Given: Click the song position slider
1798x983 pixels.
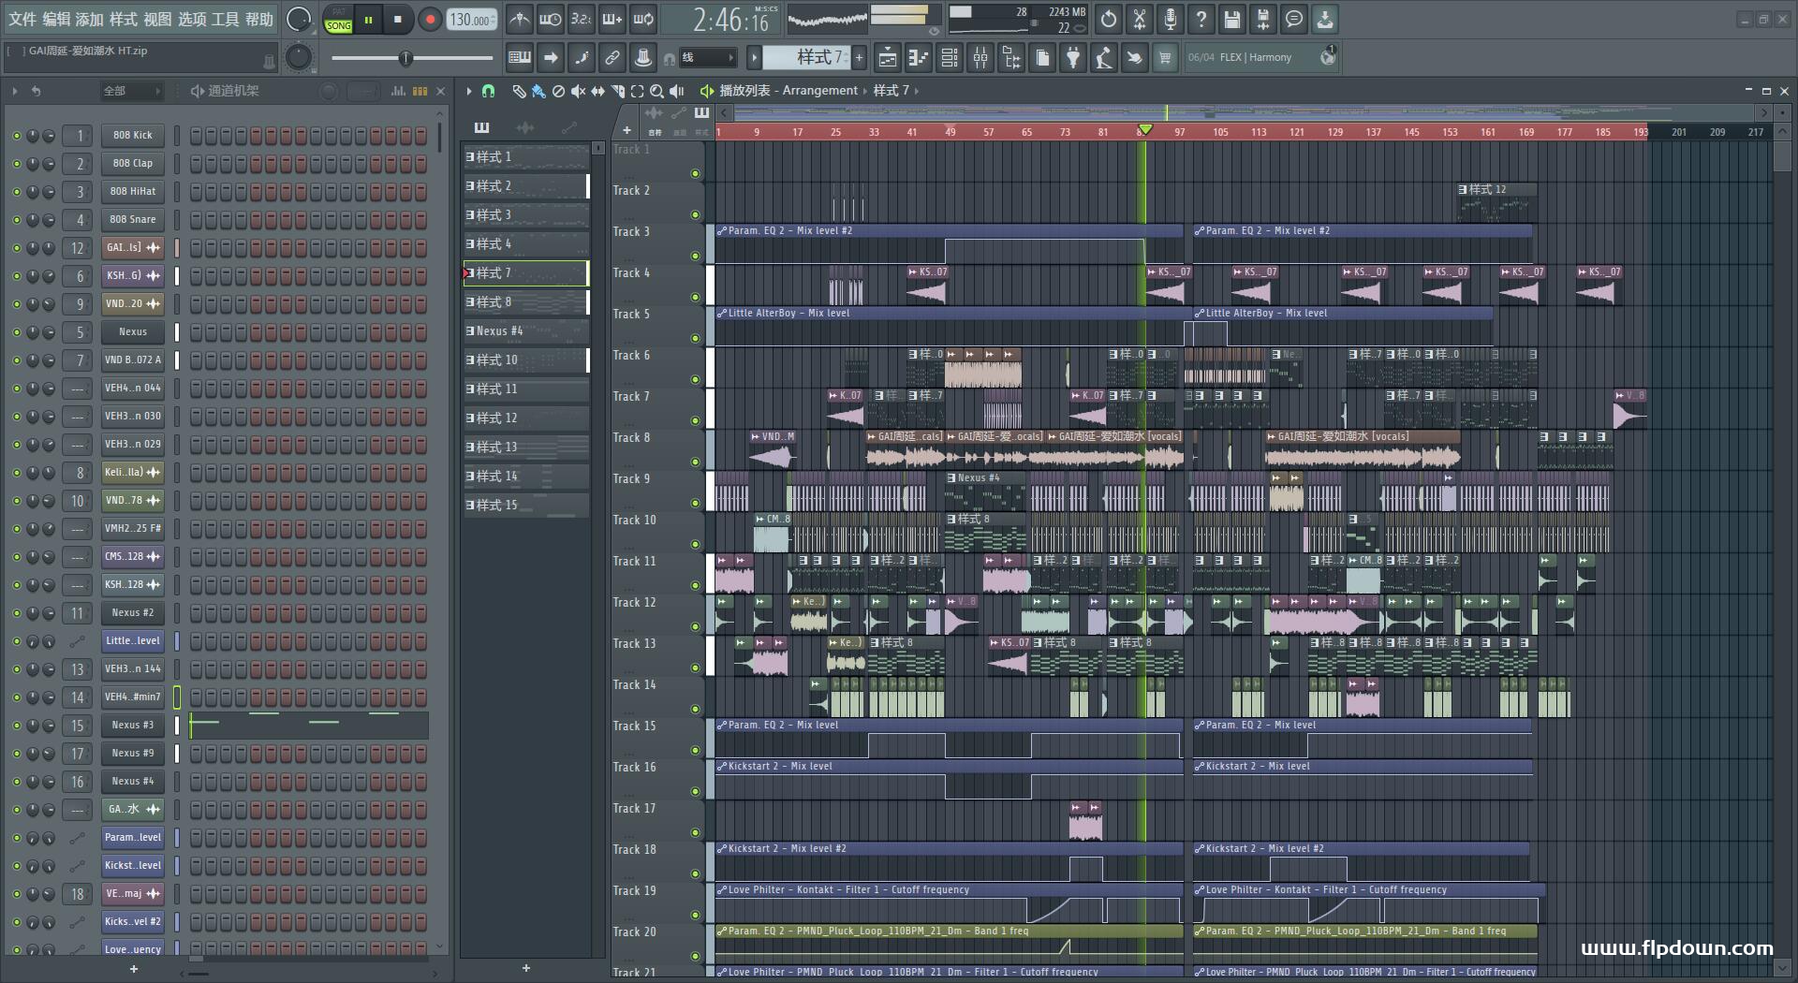Looking at the screenshot, I should [x=412, y=58].
